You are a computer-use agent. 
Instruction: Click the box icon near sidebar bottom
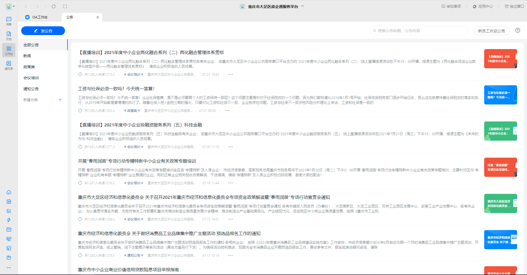9,248
